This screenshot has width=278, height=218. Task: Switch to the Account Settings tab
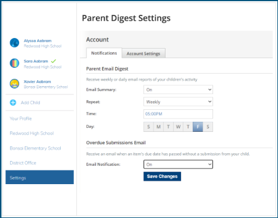(x=143, y=53)
